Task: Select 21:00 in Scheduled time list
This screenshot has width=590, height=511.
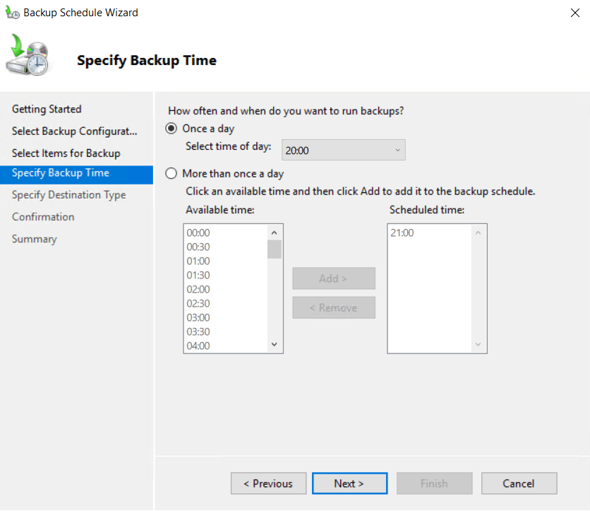Action: 402,233
